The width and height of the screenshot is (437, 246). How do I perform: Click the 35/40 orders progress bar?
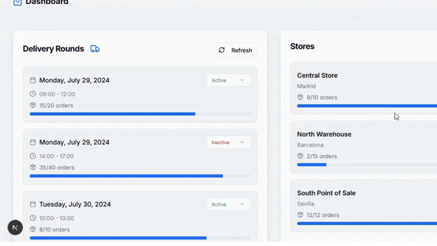(140, 176)
